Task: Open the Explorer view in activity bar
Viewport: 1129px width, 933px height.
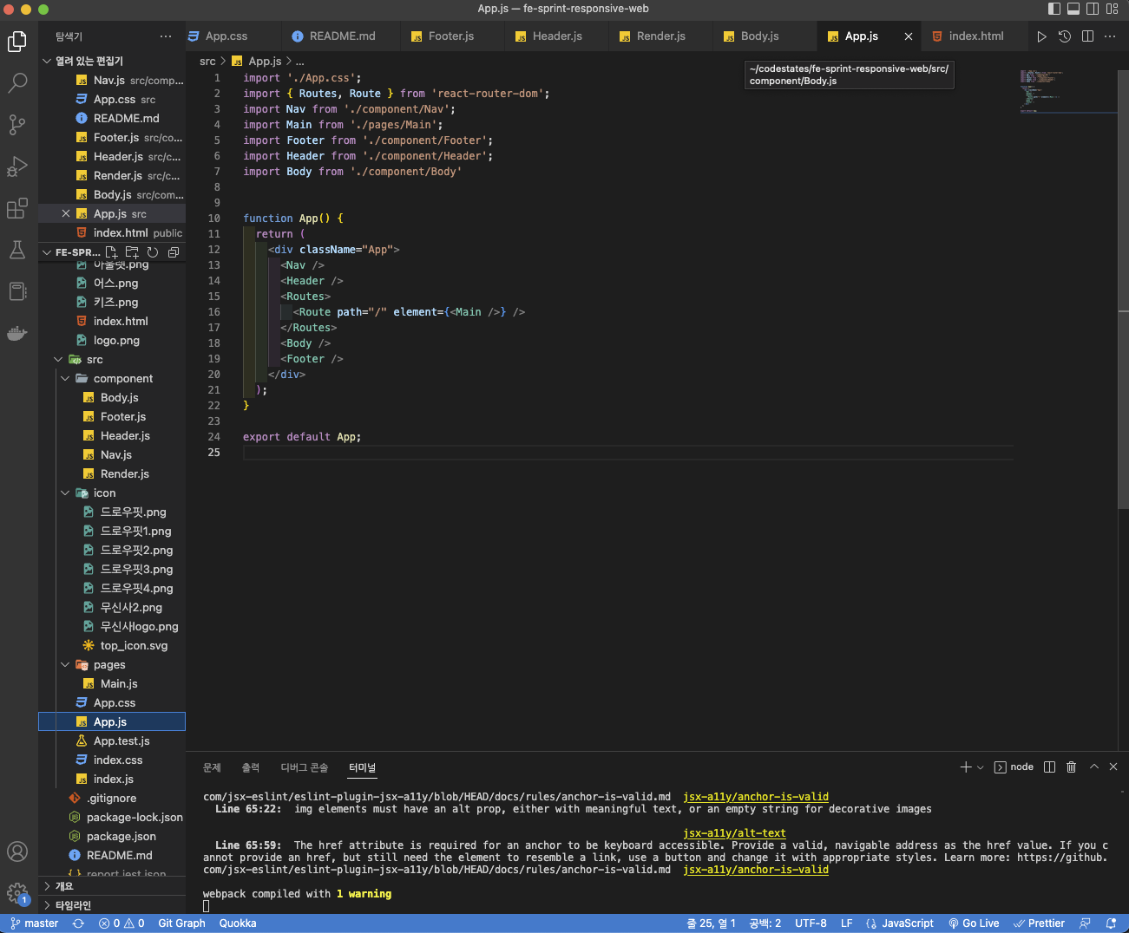Action: tap(17, 41)
